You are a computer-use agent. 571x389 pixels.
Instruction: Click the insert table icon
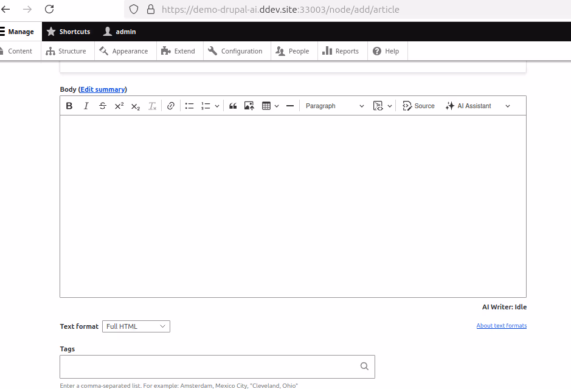coord(266,106)
